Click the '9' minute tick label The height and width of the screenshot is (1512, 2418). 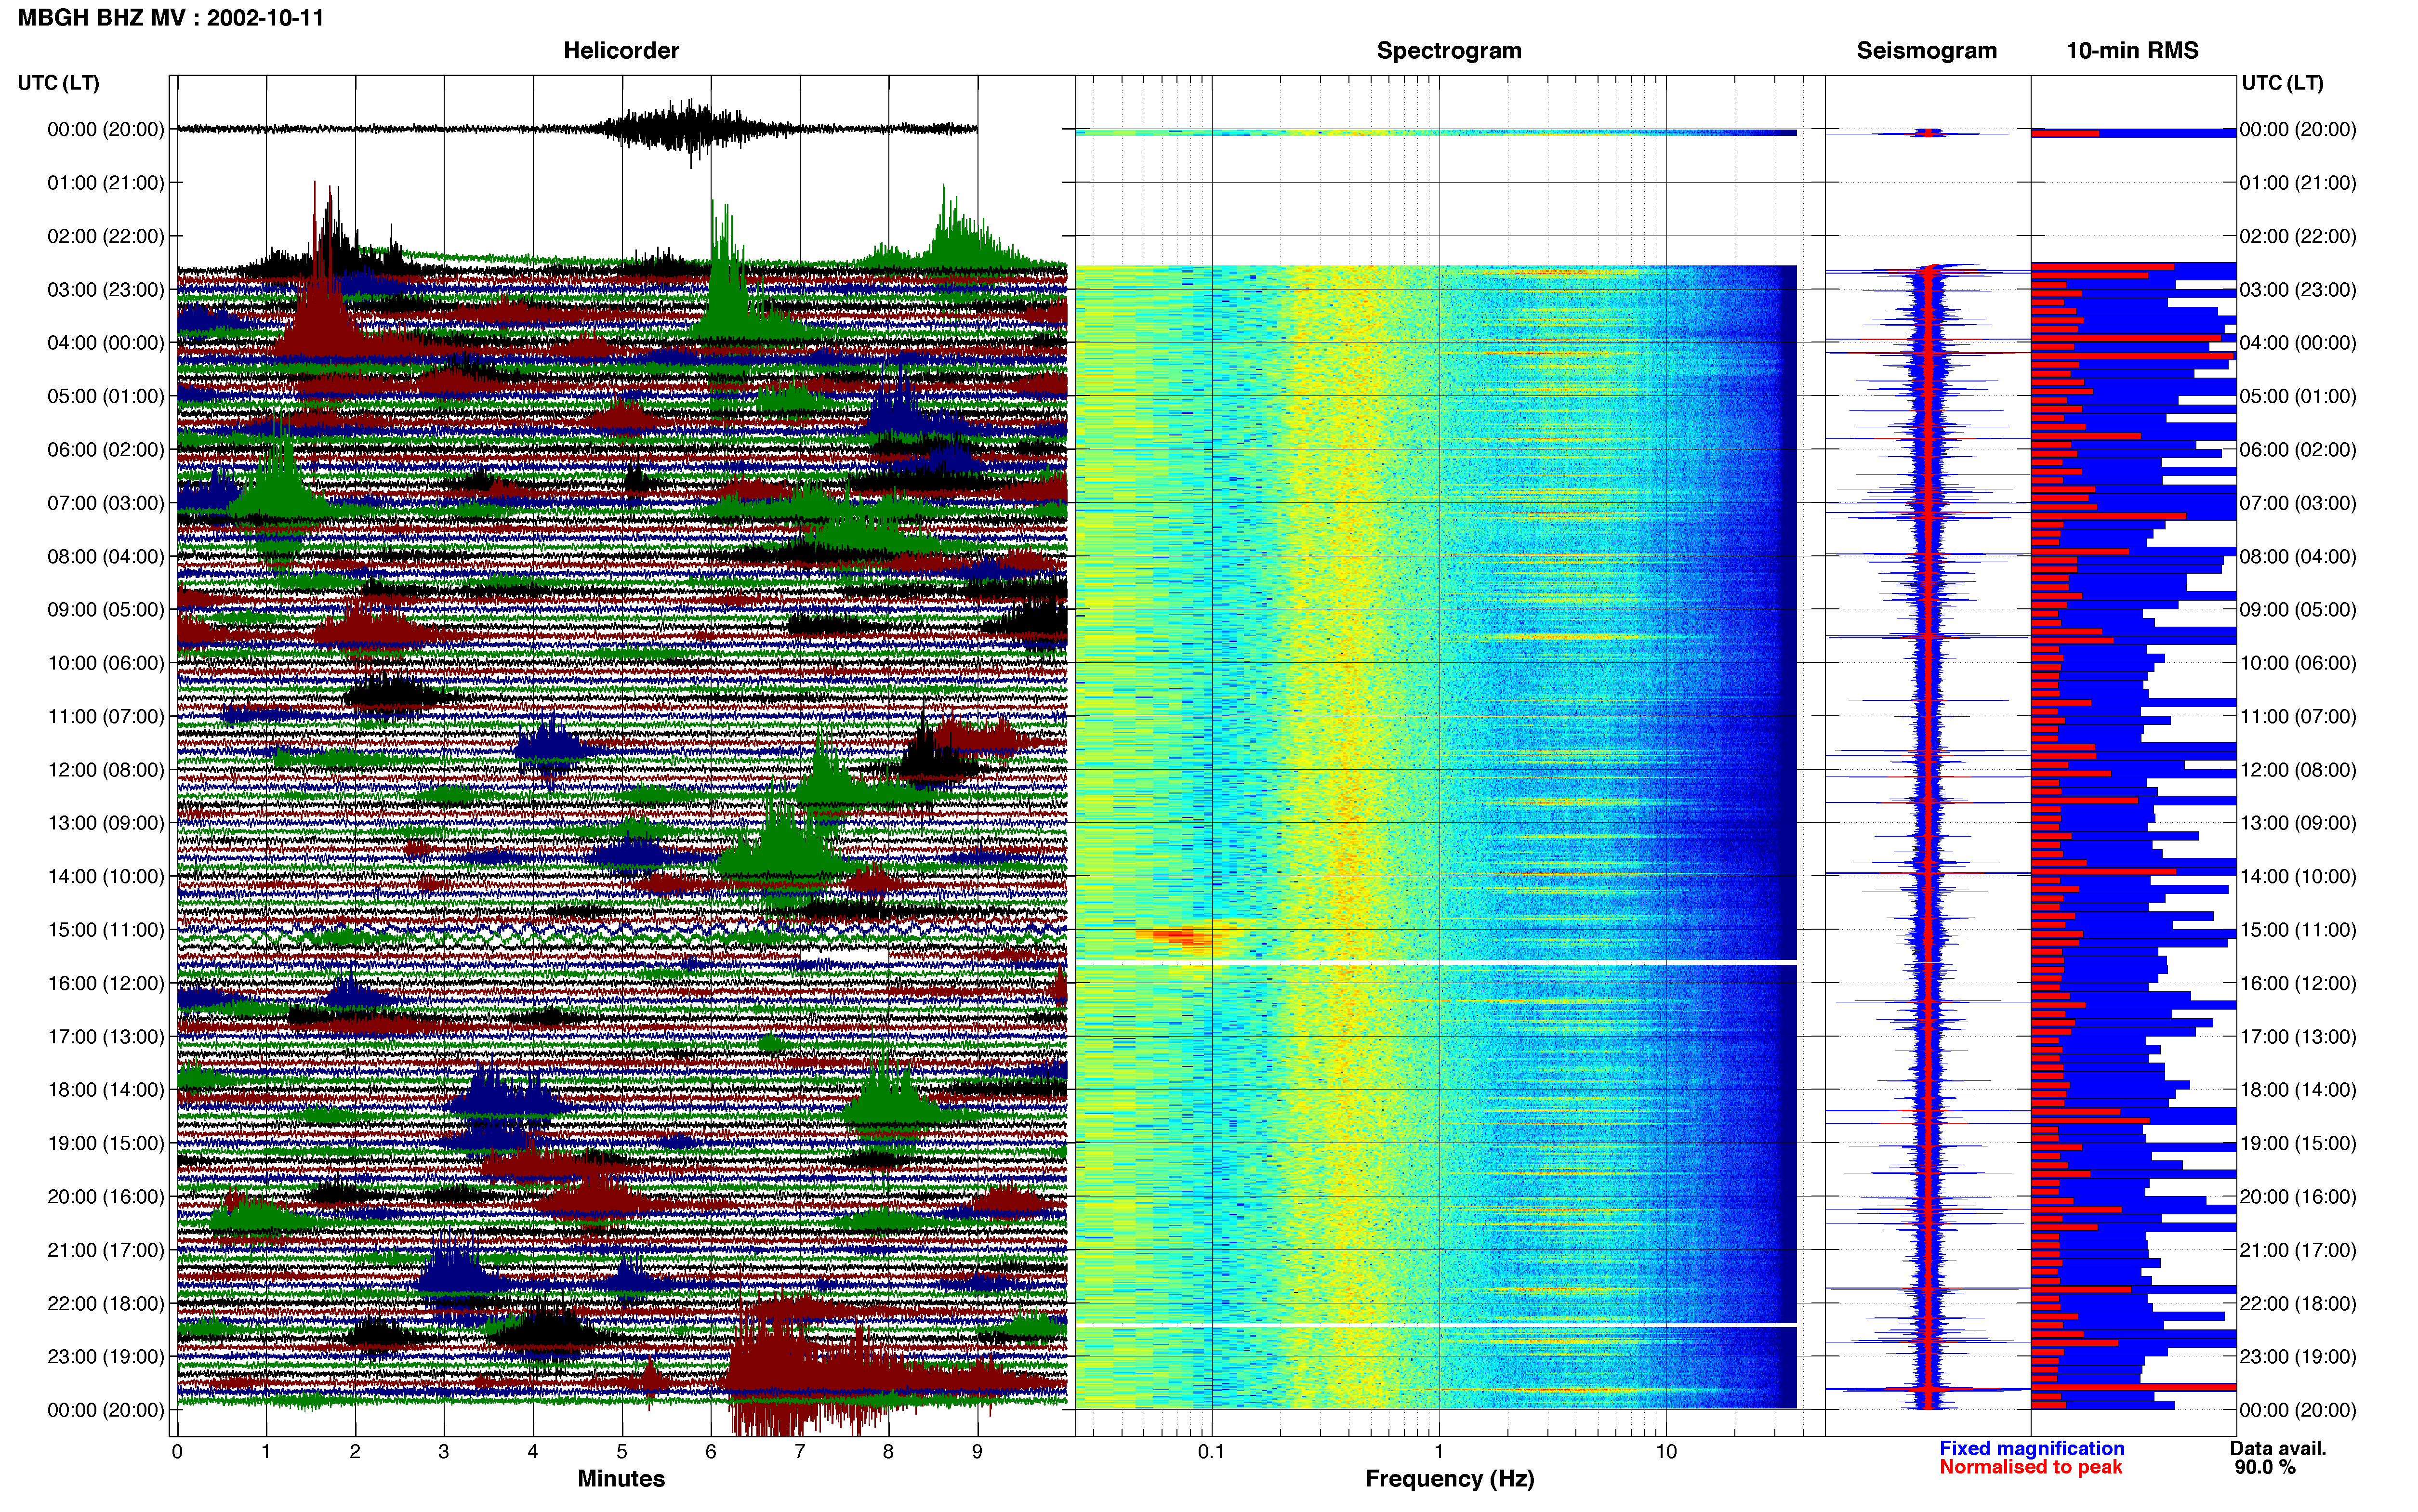click(x=977, y=1452)
